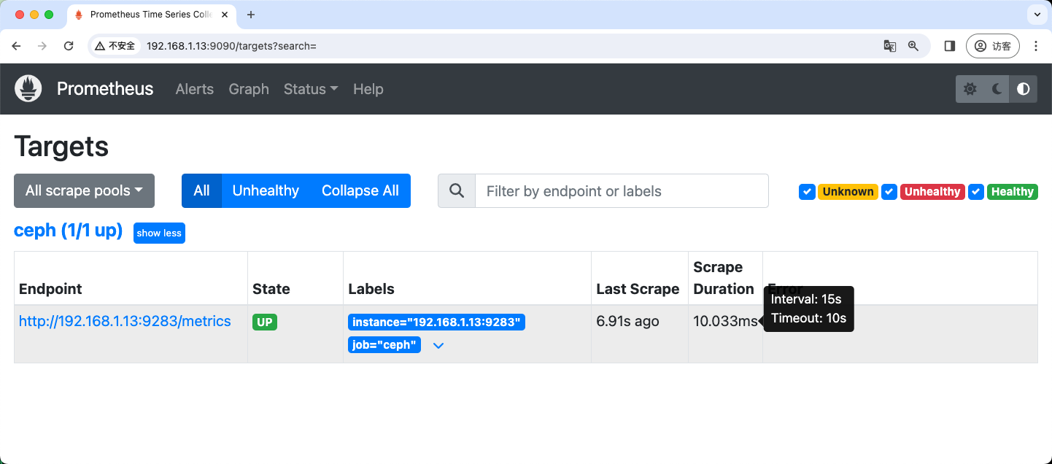Image resolution: width=1052 pixels, height=464 pixels.
Task: Focus the Filter by endpoint or labels field
Action: pyautogui.click(x=622, y=191)
